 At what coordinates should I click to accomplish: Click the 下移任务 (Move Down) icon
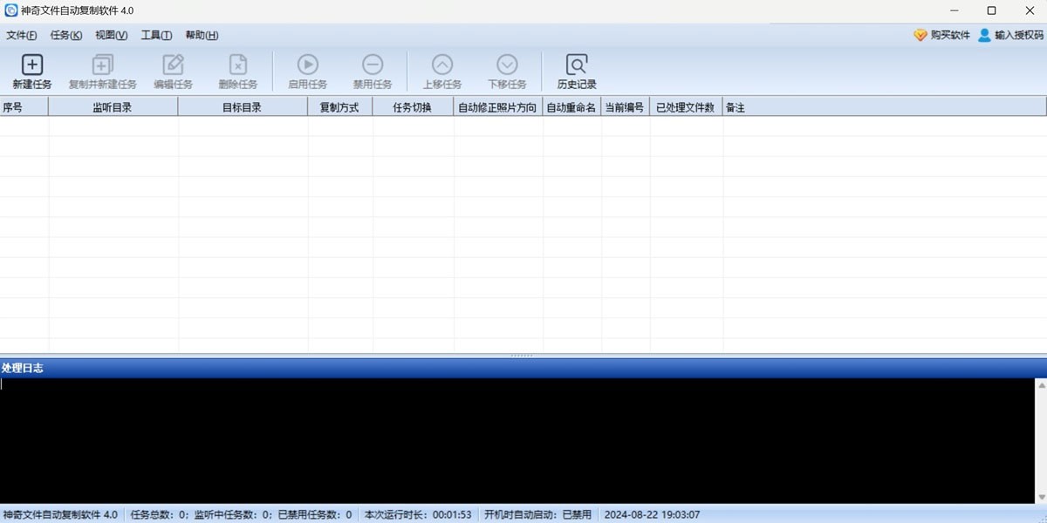tap(507, 65)
